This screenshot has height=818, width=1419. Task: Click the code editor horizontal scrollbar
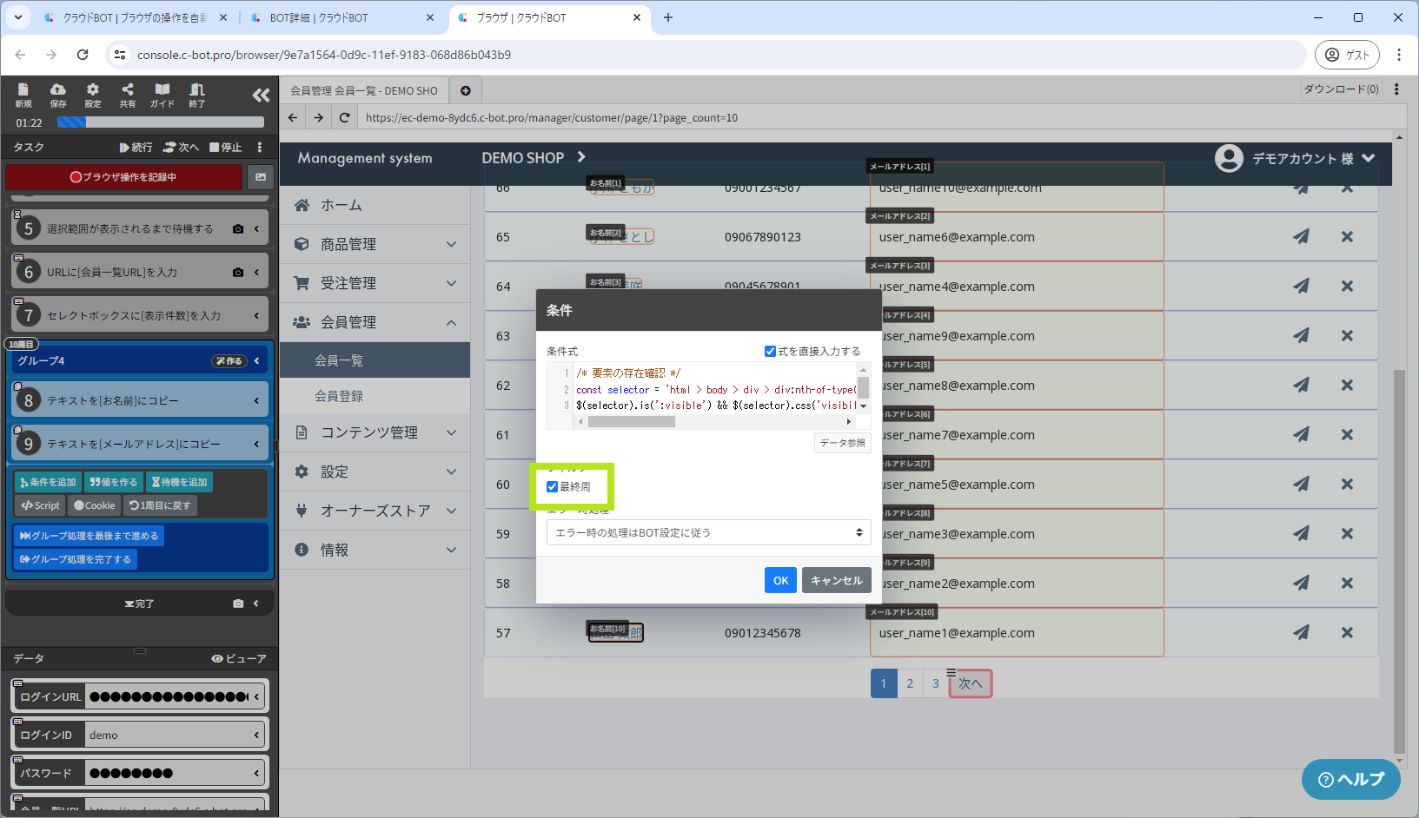(632, 422)
